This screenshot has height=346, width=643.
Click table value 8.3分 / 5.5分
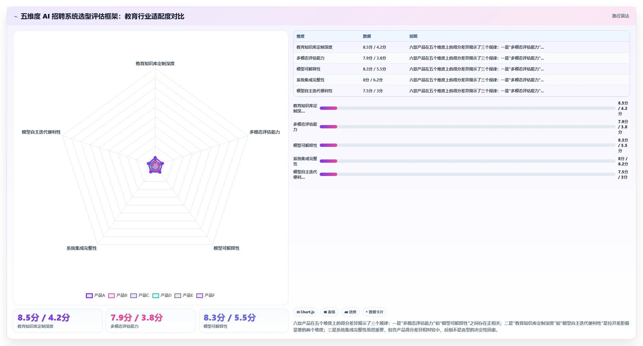point(374,69)
